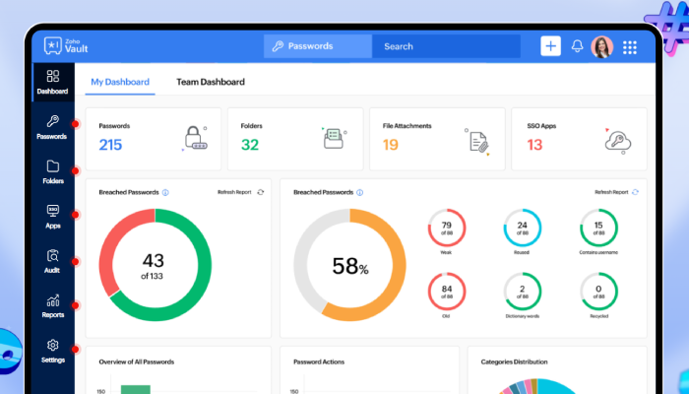689x394 pixels.
Task: Click the document clip icon in File Attachments card
Action: [x=478, y=142]
